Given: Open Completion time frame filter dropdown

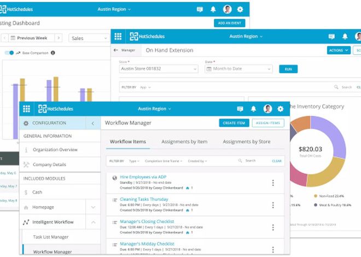Looking at the screenshot, I should (x=164, y=161).
